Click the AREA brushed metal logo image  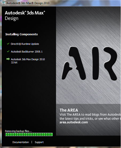coord(88,55)
